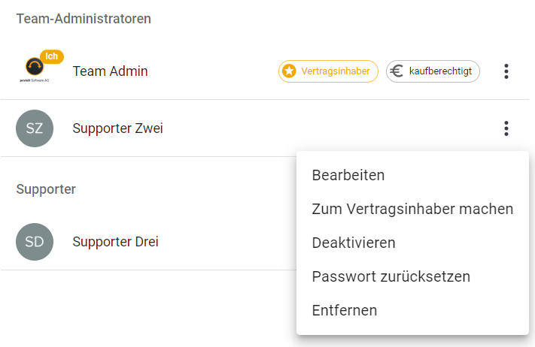This screenshot has width=535, height=347.
Task: Choose Deaktivieren in the context menu
Action: click(354, 243)
